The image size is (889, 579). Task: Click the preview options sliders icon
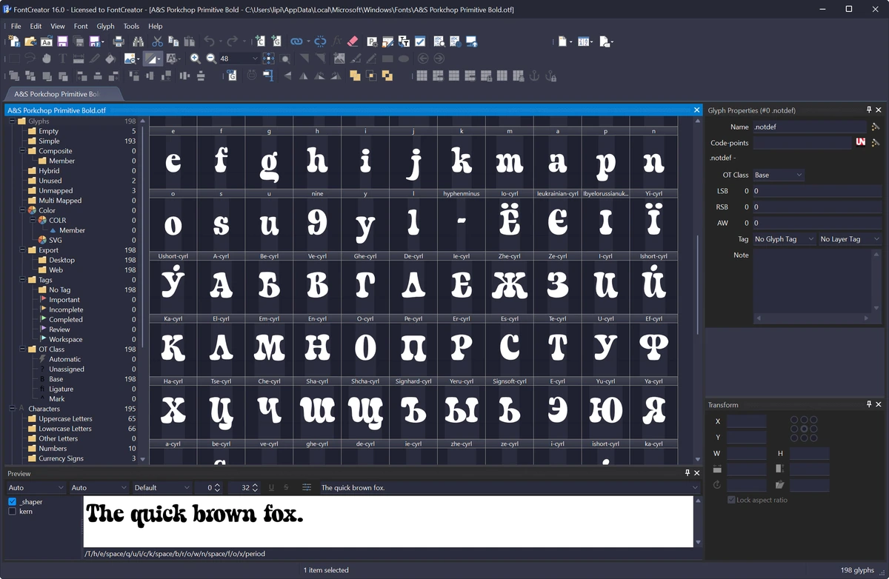click(x=307, y=487)
